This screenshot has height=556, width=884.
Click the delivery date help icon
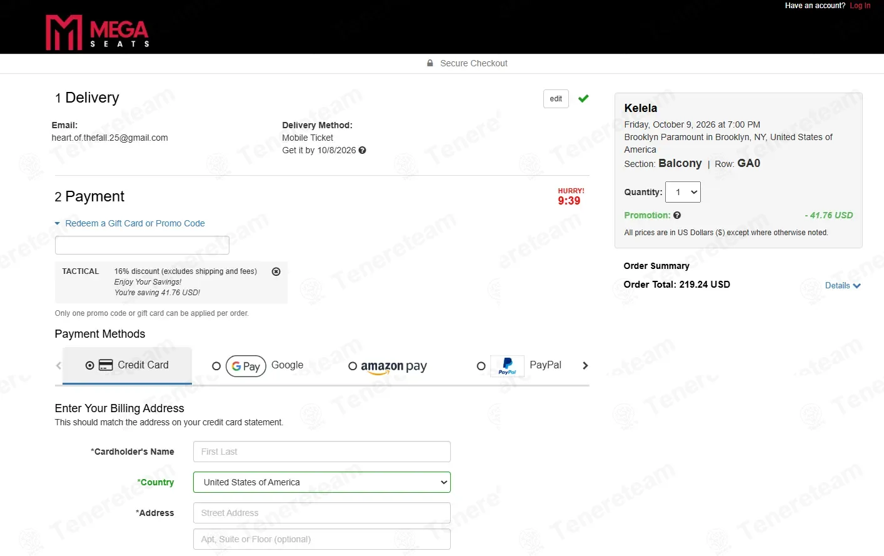pos(362,150)
